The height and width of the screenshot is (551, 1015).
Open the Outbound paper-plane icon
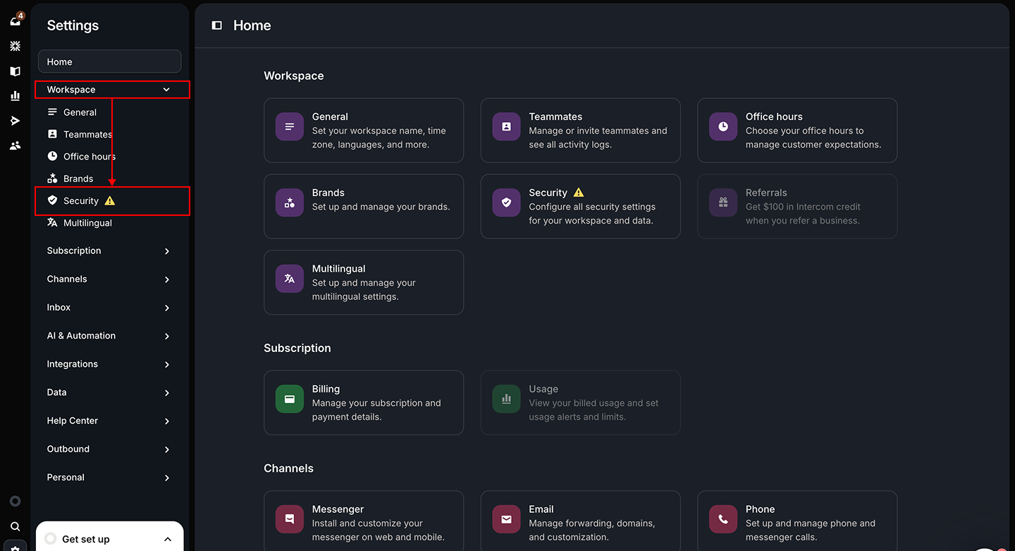point(15,121)
